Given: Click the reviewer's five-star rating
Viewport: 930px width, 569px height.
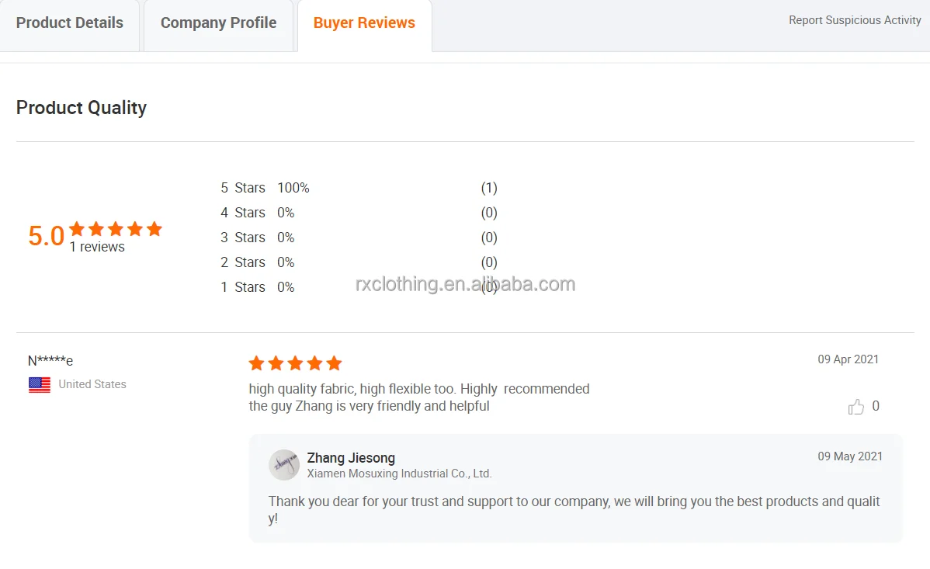Looking at the screenshot, I should tap(295, 363).
